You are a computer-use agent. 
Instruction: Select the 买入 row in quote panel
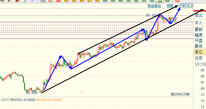[200, 23]
